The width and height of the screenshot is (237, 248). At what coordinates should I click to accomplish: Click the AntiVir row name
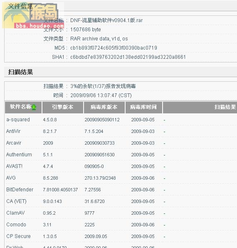pyautogui.click(x=13, y=131)
